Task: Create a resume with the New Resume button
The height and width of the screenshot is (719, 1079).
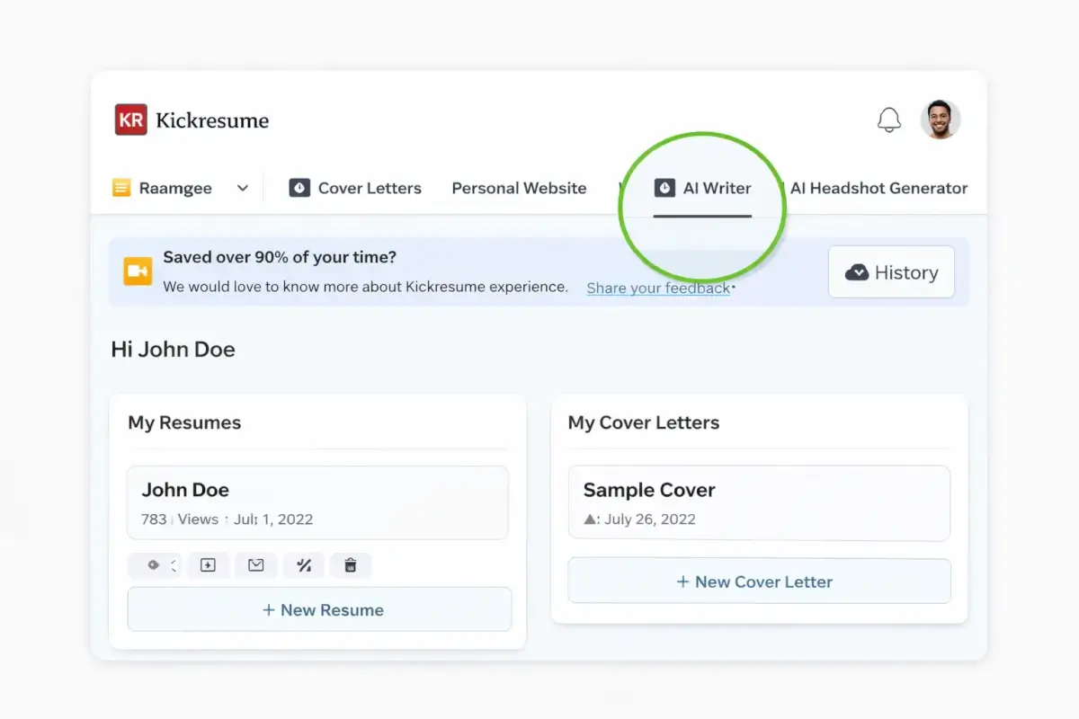Action: point(319,609)
